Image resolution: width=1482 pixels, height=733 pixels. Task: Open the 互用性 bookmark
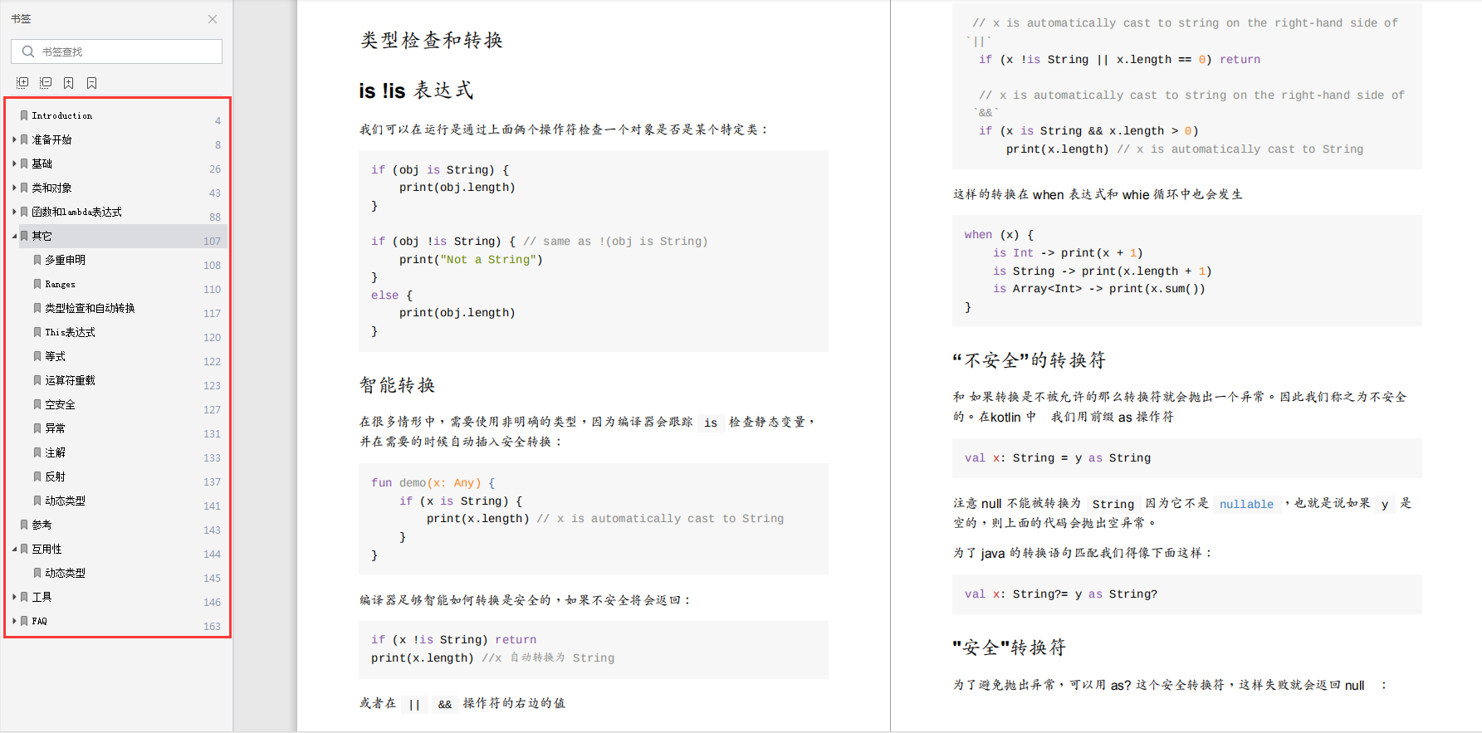click(46, 549)
